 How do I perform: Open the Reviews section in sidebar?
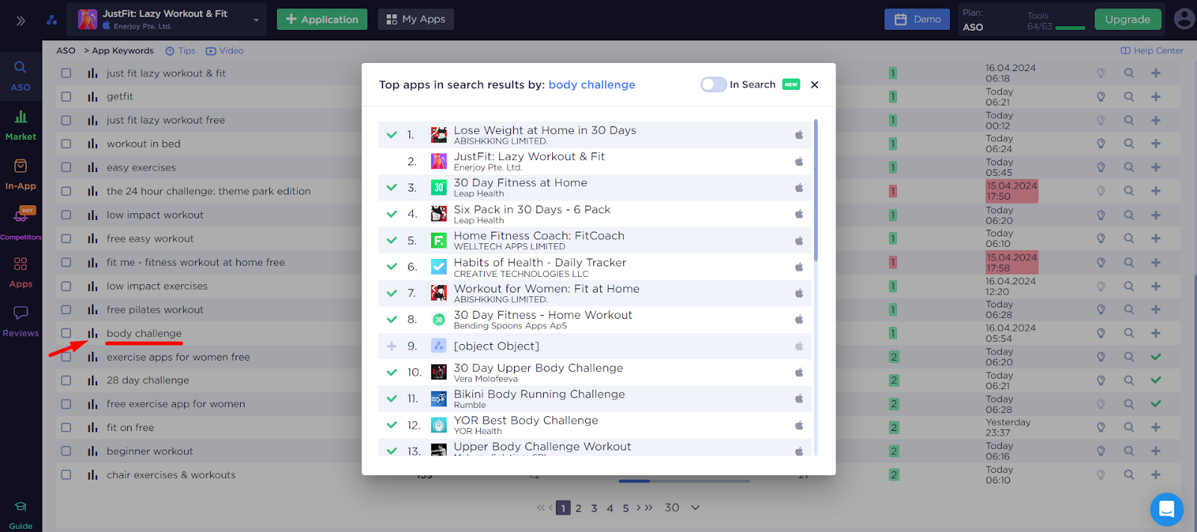click(21, 322)
